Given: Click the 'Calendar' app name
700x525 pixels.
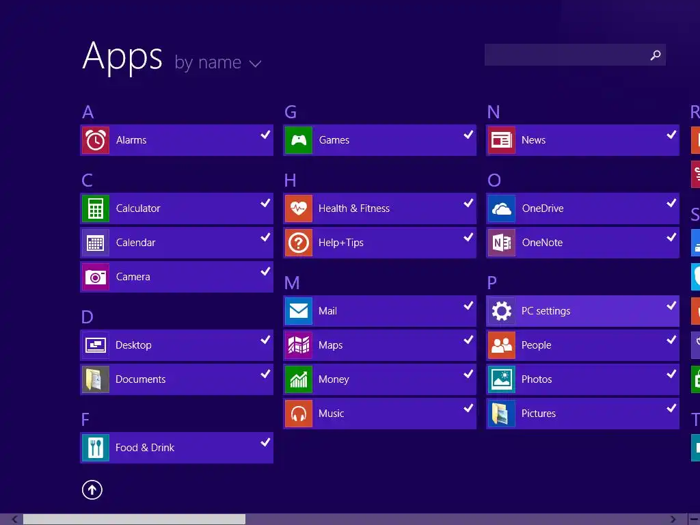Looking at the screenshot, I should click(x=136, y=243).
